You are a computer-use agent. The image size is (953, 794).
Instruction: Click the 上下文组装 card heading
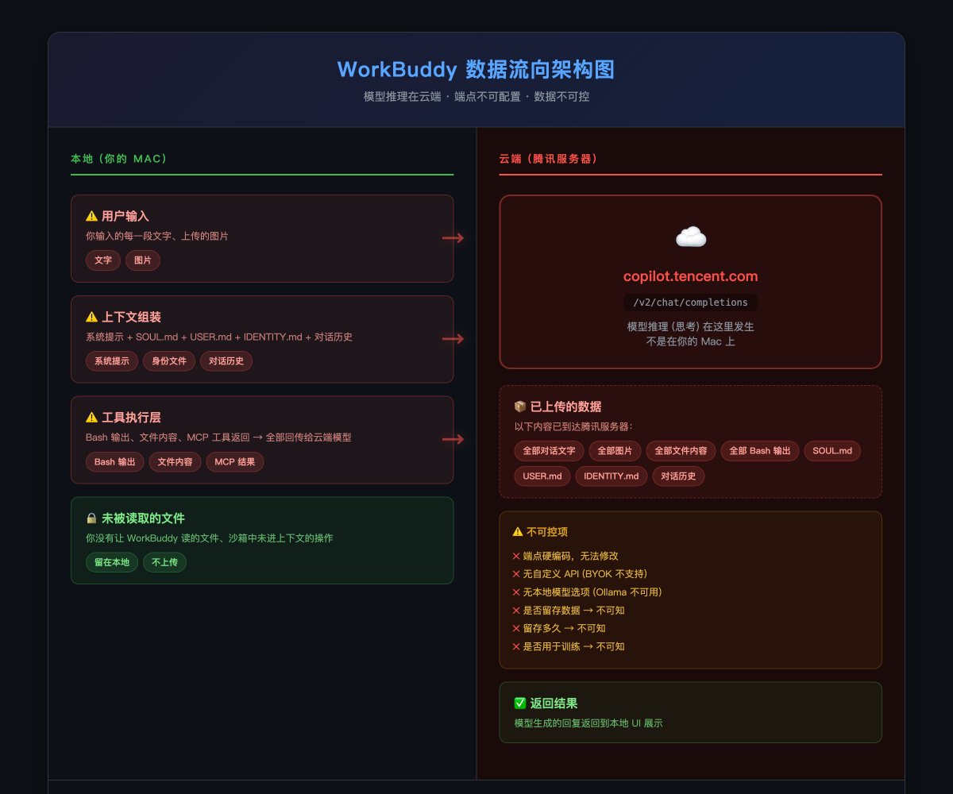pyautogui.click(x=132, y=317)
